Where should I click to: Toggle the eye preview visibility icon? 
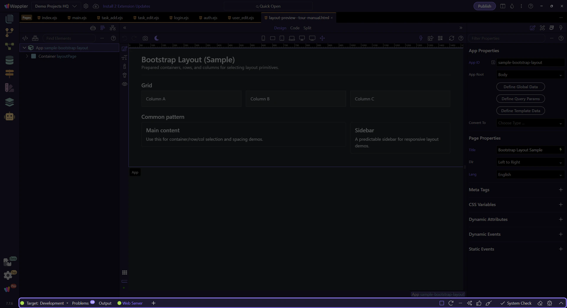(x=125, y=84)
